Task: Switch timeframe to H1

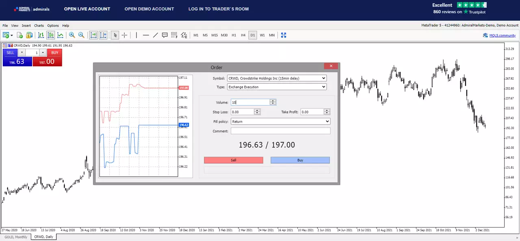Action: point(234,35)
